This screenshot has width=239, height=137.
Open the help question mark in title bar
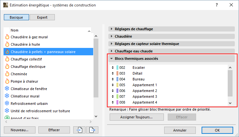tap(217, 5)
